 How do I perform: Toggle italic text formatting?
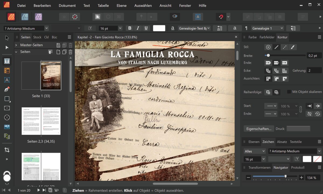click(138, 28)
